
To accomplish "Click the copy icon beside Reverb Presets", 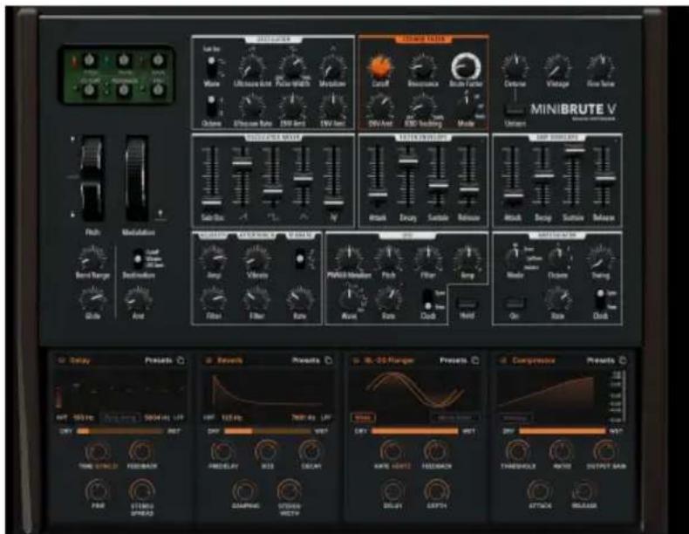I will [328, 360].
